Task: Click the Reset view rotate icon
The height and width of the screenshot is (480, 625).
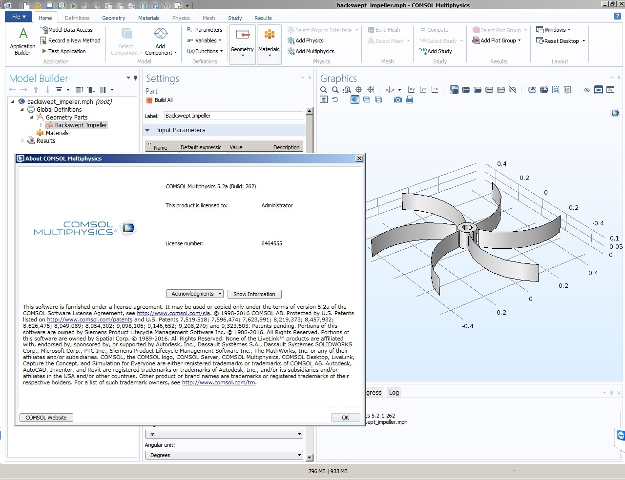Action: click(x=335, y=100)
